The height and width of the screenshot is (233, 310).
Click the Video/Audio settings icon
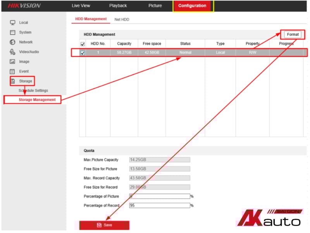click(x=12, y=52)
